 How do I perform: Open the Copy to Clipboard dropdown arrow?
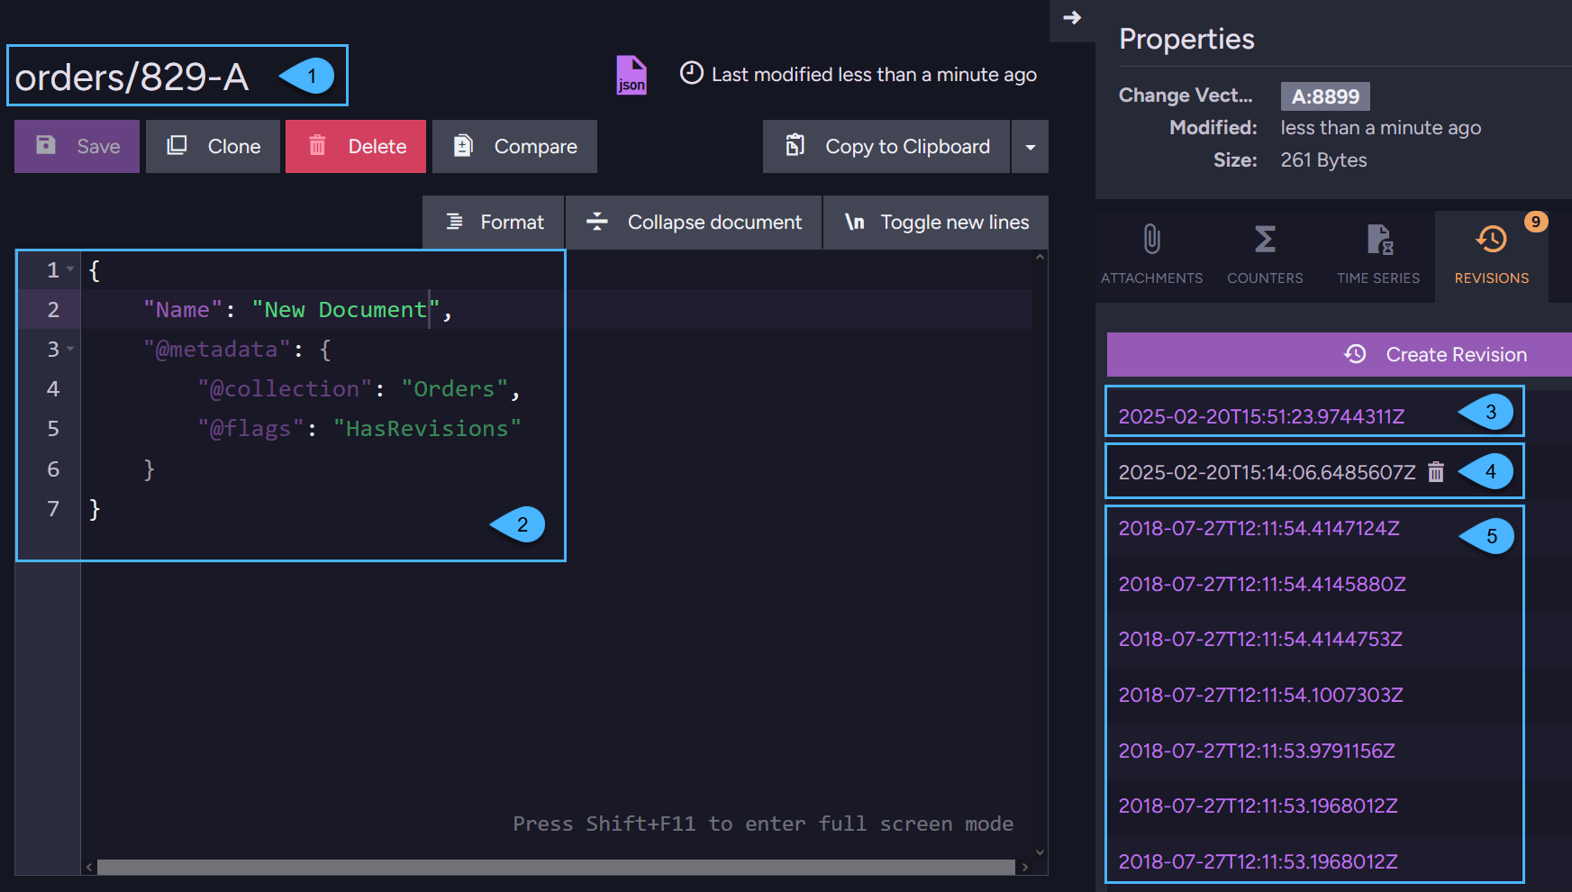pos(1030,146)
